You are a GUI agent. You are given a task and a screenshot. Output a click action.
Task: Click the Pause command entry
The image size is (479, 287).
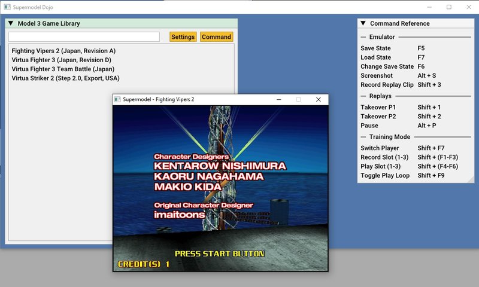[369, 126]
